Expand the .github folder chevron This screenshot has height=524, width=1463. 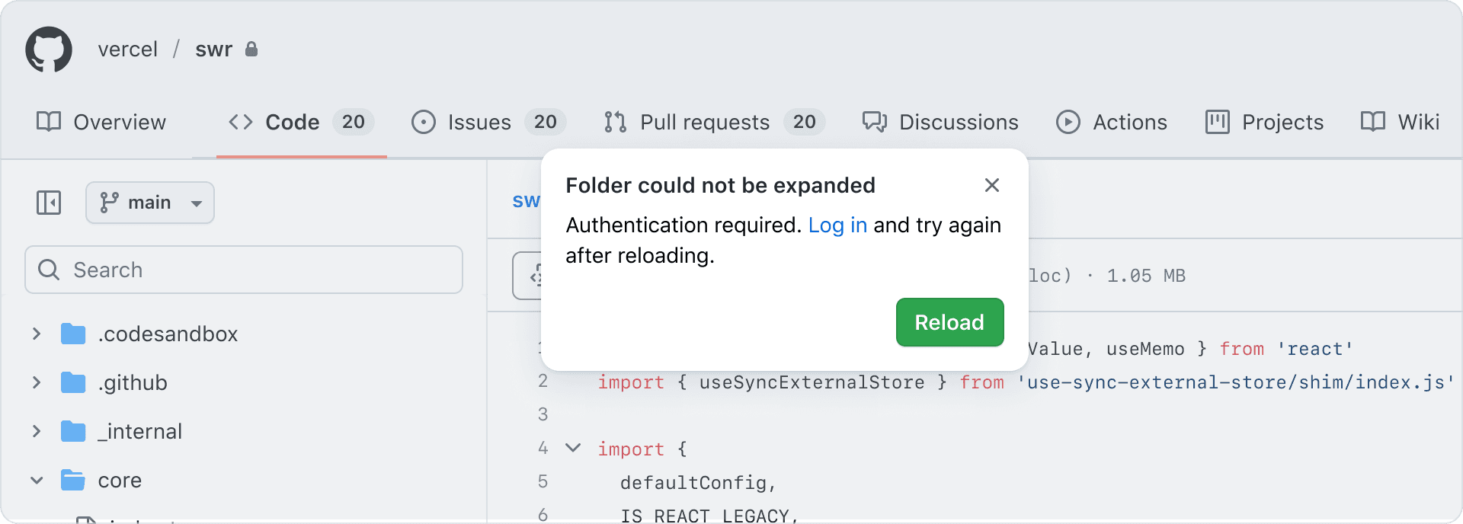pyautogui.click(x=37, y=382)
